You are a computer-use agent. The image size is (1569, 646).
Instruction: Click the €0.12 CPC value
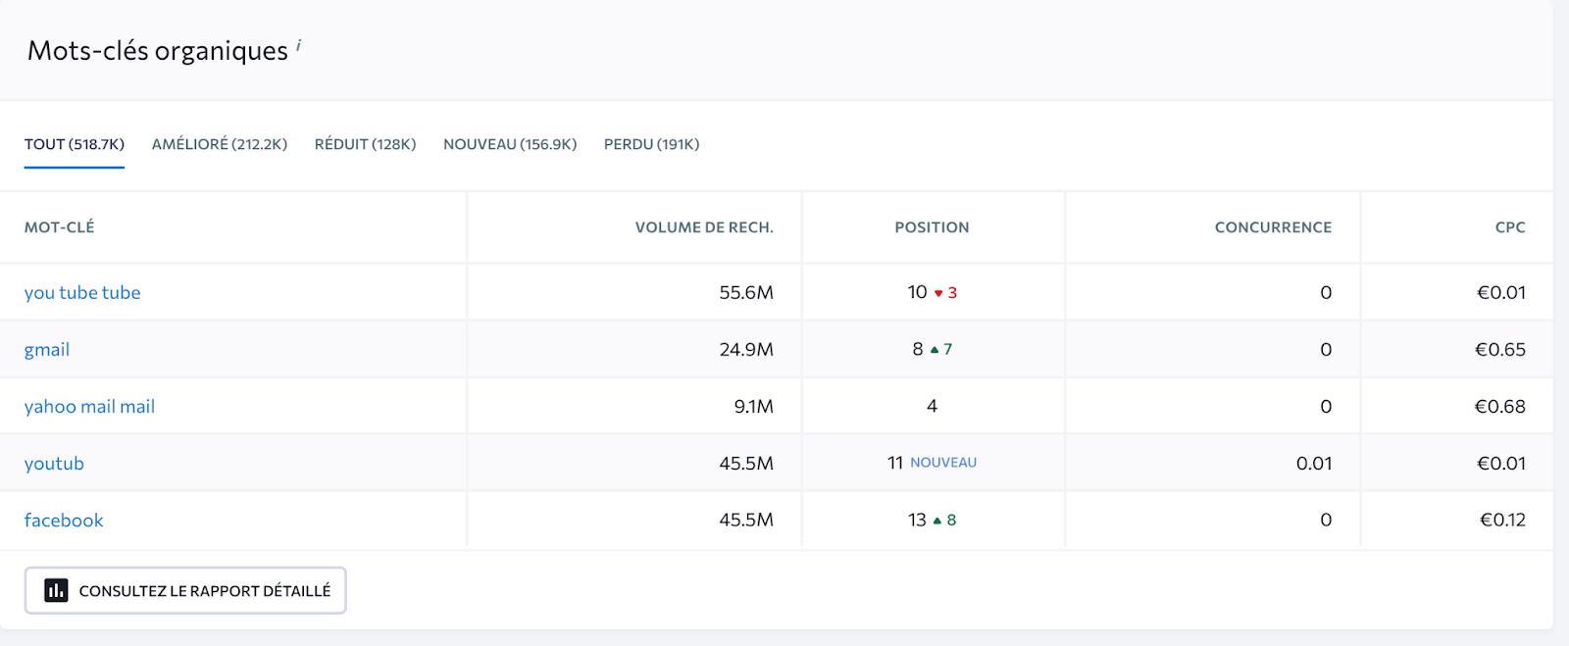(1502, 520)
